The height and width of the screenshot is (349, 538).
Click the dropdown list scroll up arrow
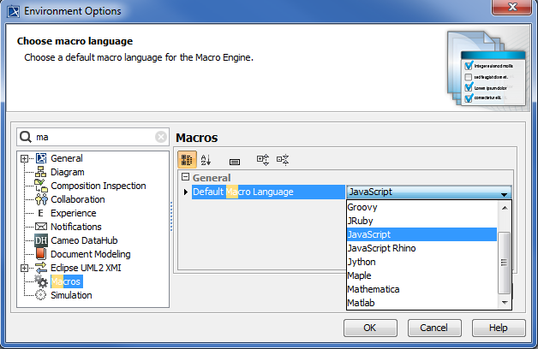pos(505,208)
